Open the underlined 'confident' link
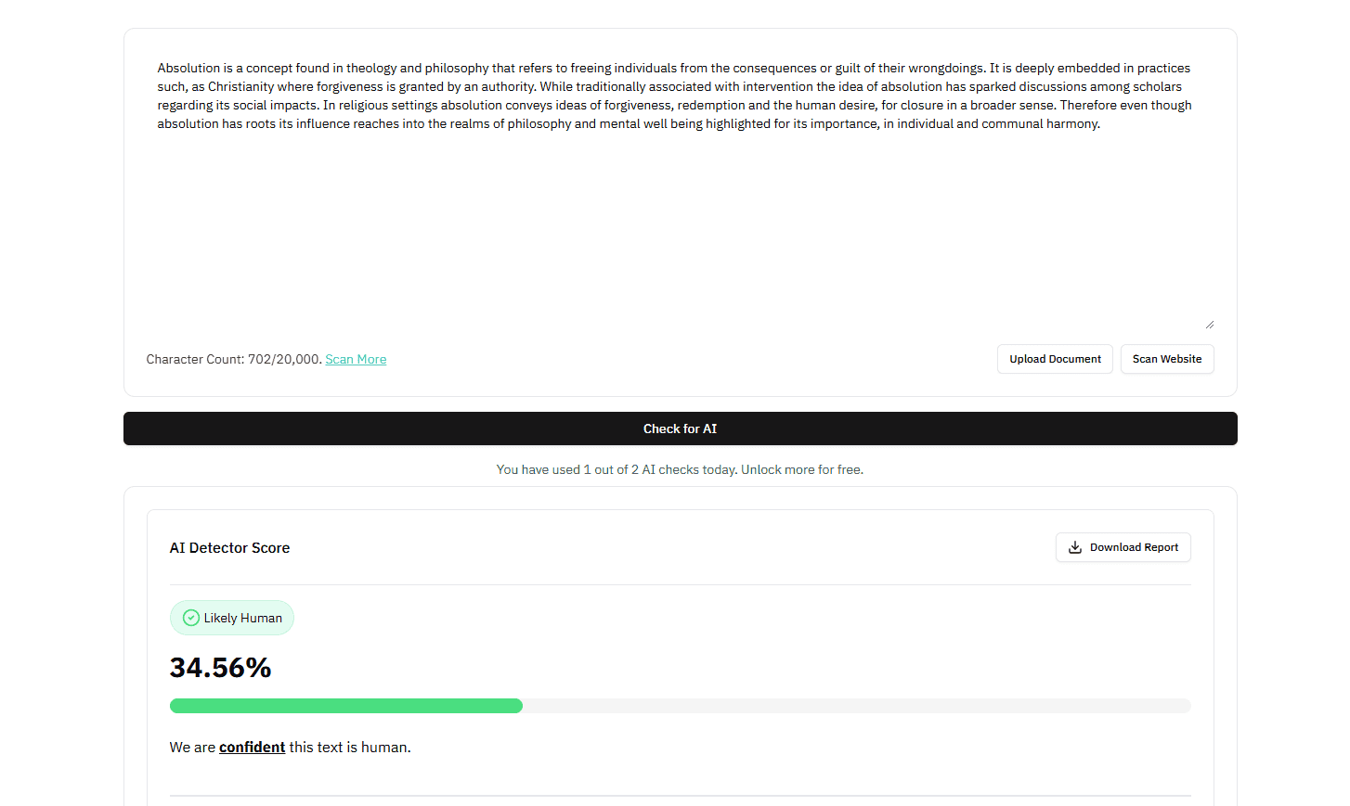This screenshot has height=806, width=1350. 253,748
